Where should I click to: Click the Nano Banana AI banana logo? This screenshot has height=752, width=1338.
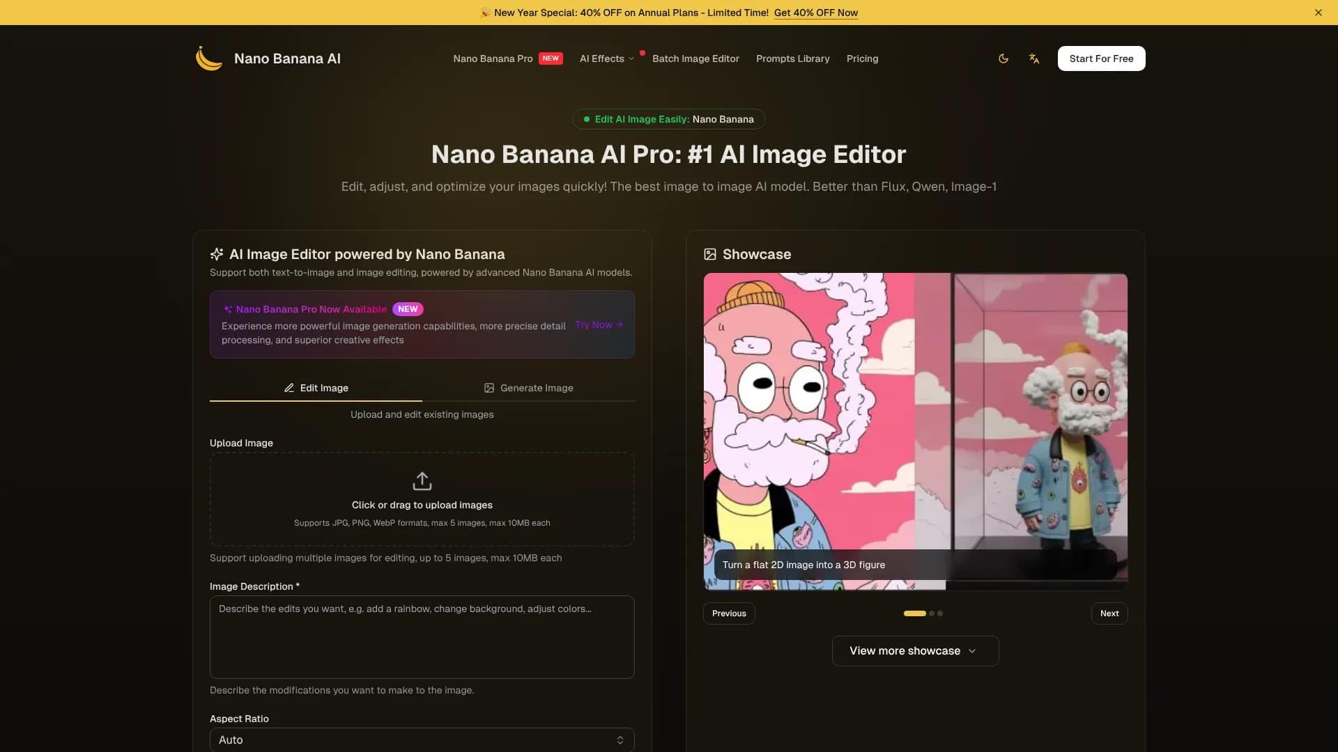tap(208, 58)
